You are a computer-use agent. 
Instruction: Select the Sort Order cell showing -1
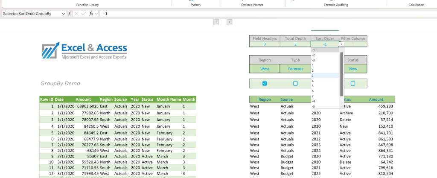click(x=325, y=44)
